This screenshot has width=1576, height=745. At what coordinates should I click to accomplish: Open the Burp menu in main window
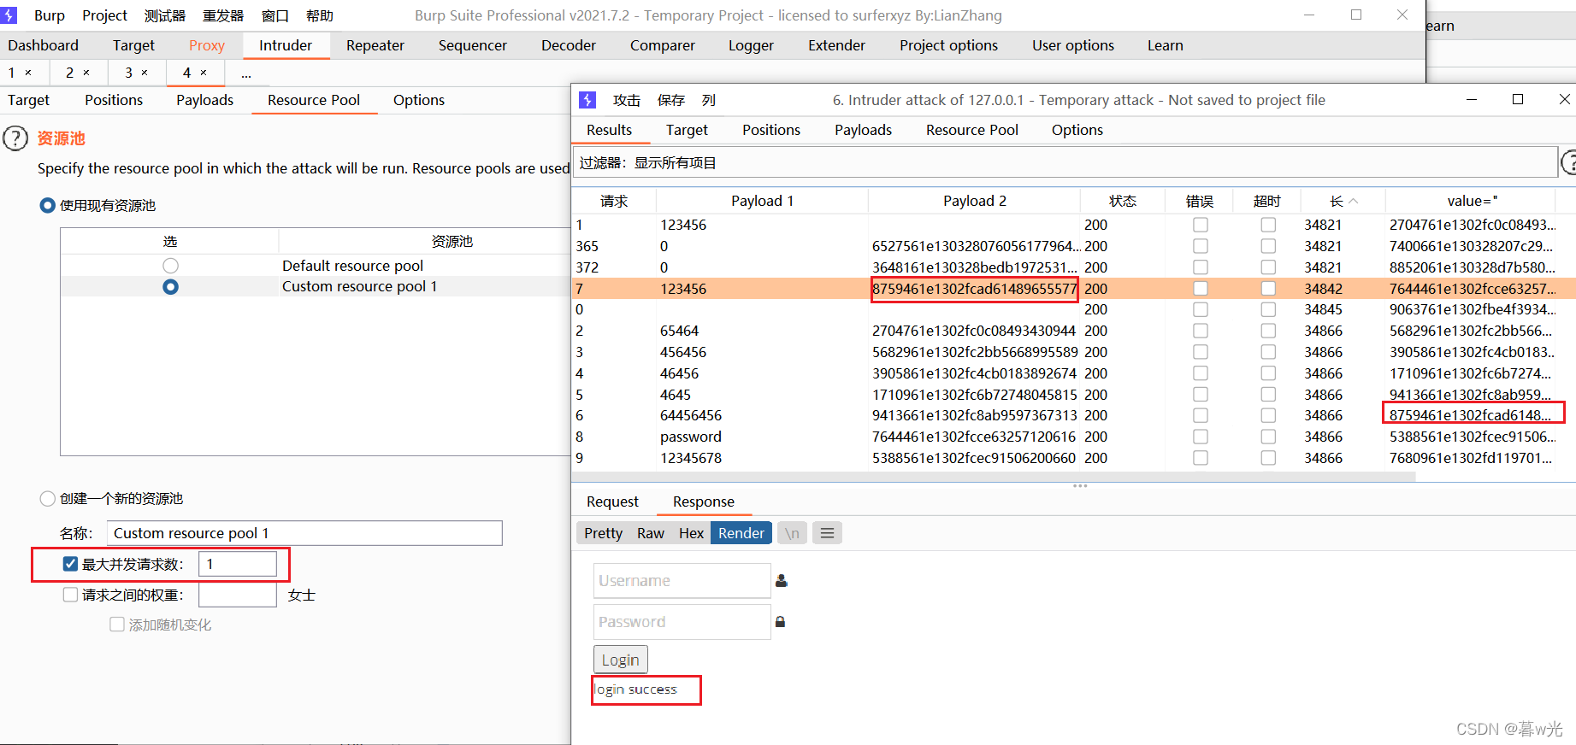click(50, 15)
